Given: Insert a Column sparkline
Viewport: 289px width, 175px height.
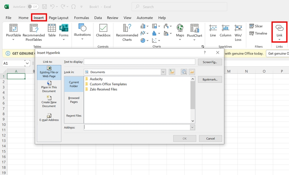Looking at the screenshot, I should [x=225, y=30].
